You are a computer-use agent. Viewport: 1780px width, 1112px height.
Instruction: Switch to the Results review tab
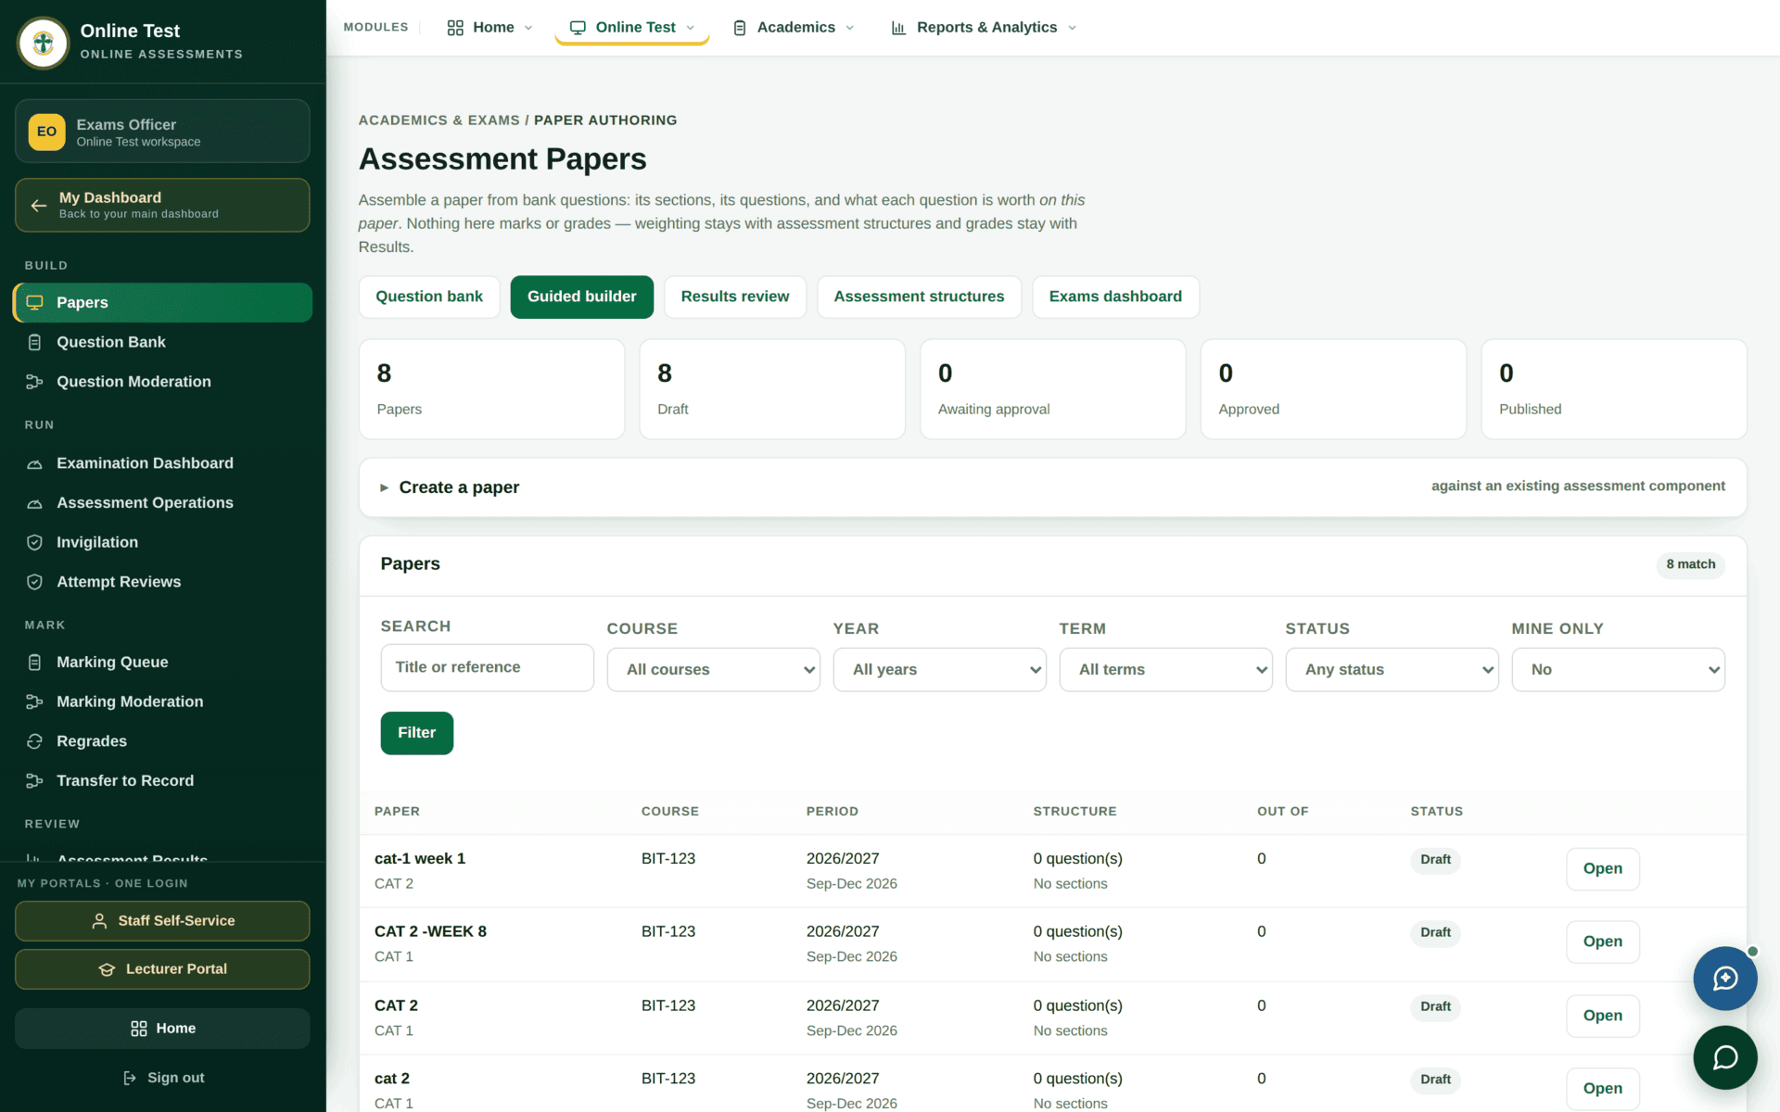click(735, 297)
